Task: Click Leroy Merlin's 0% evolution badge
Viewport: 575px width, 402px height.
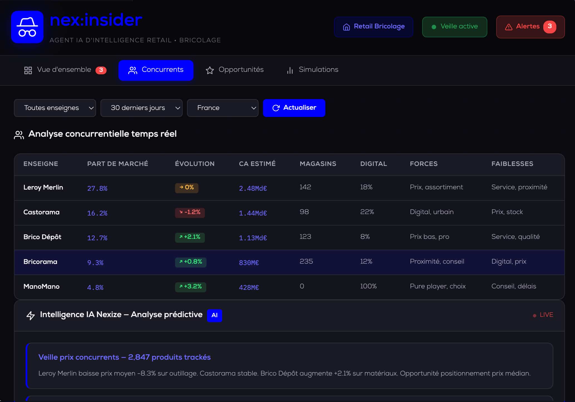Action: click(186, 188)
